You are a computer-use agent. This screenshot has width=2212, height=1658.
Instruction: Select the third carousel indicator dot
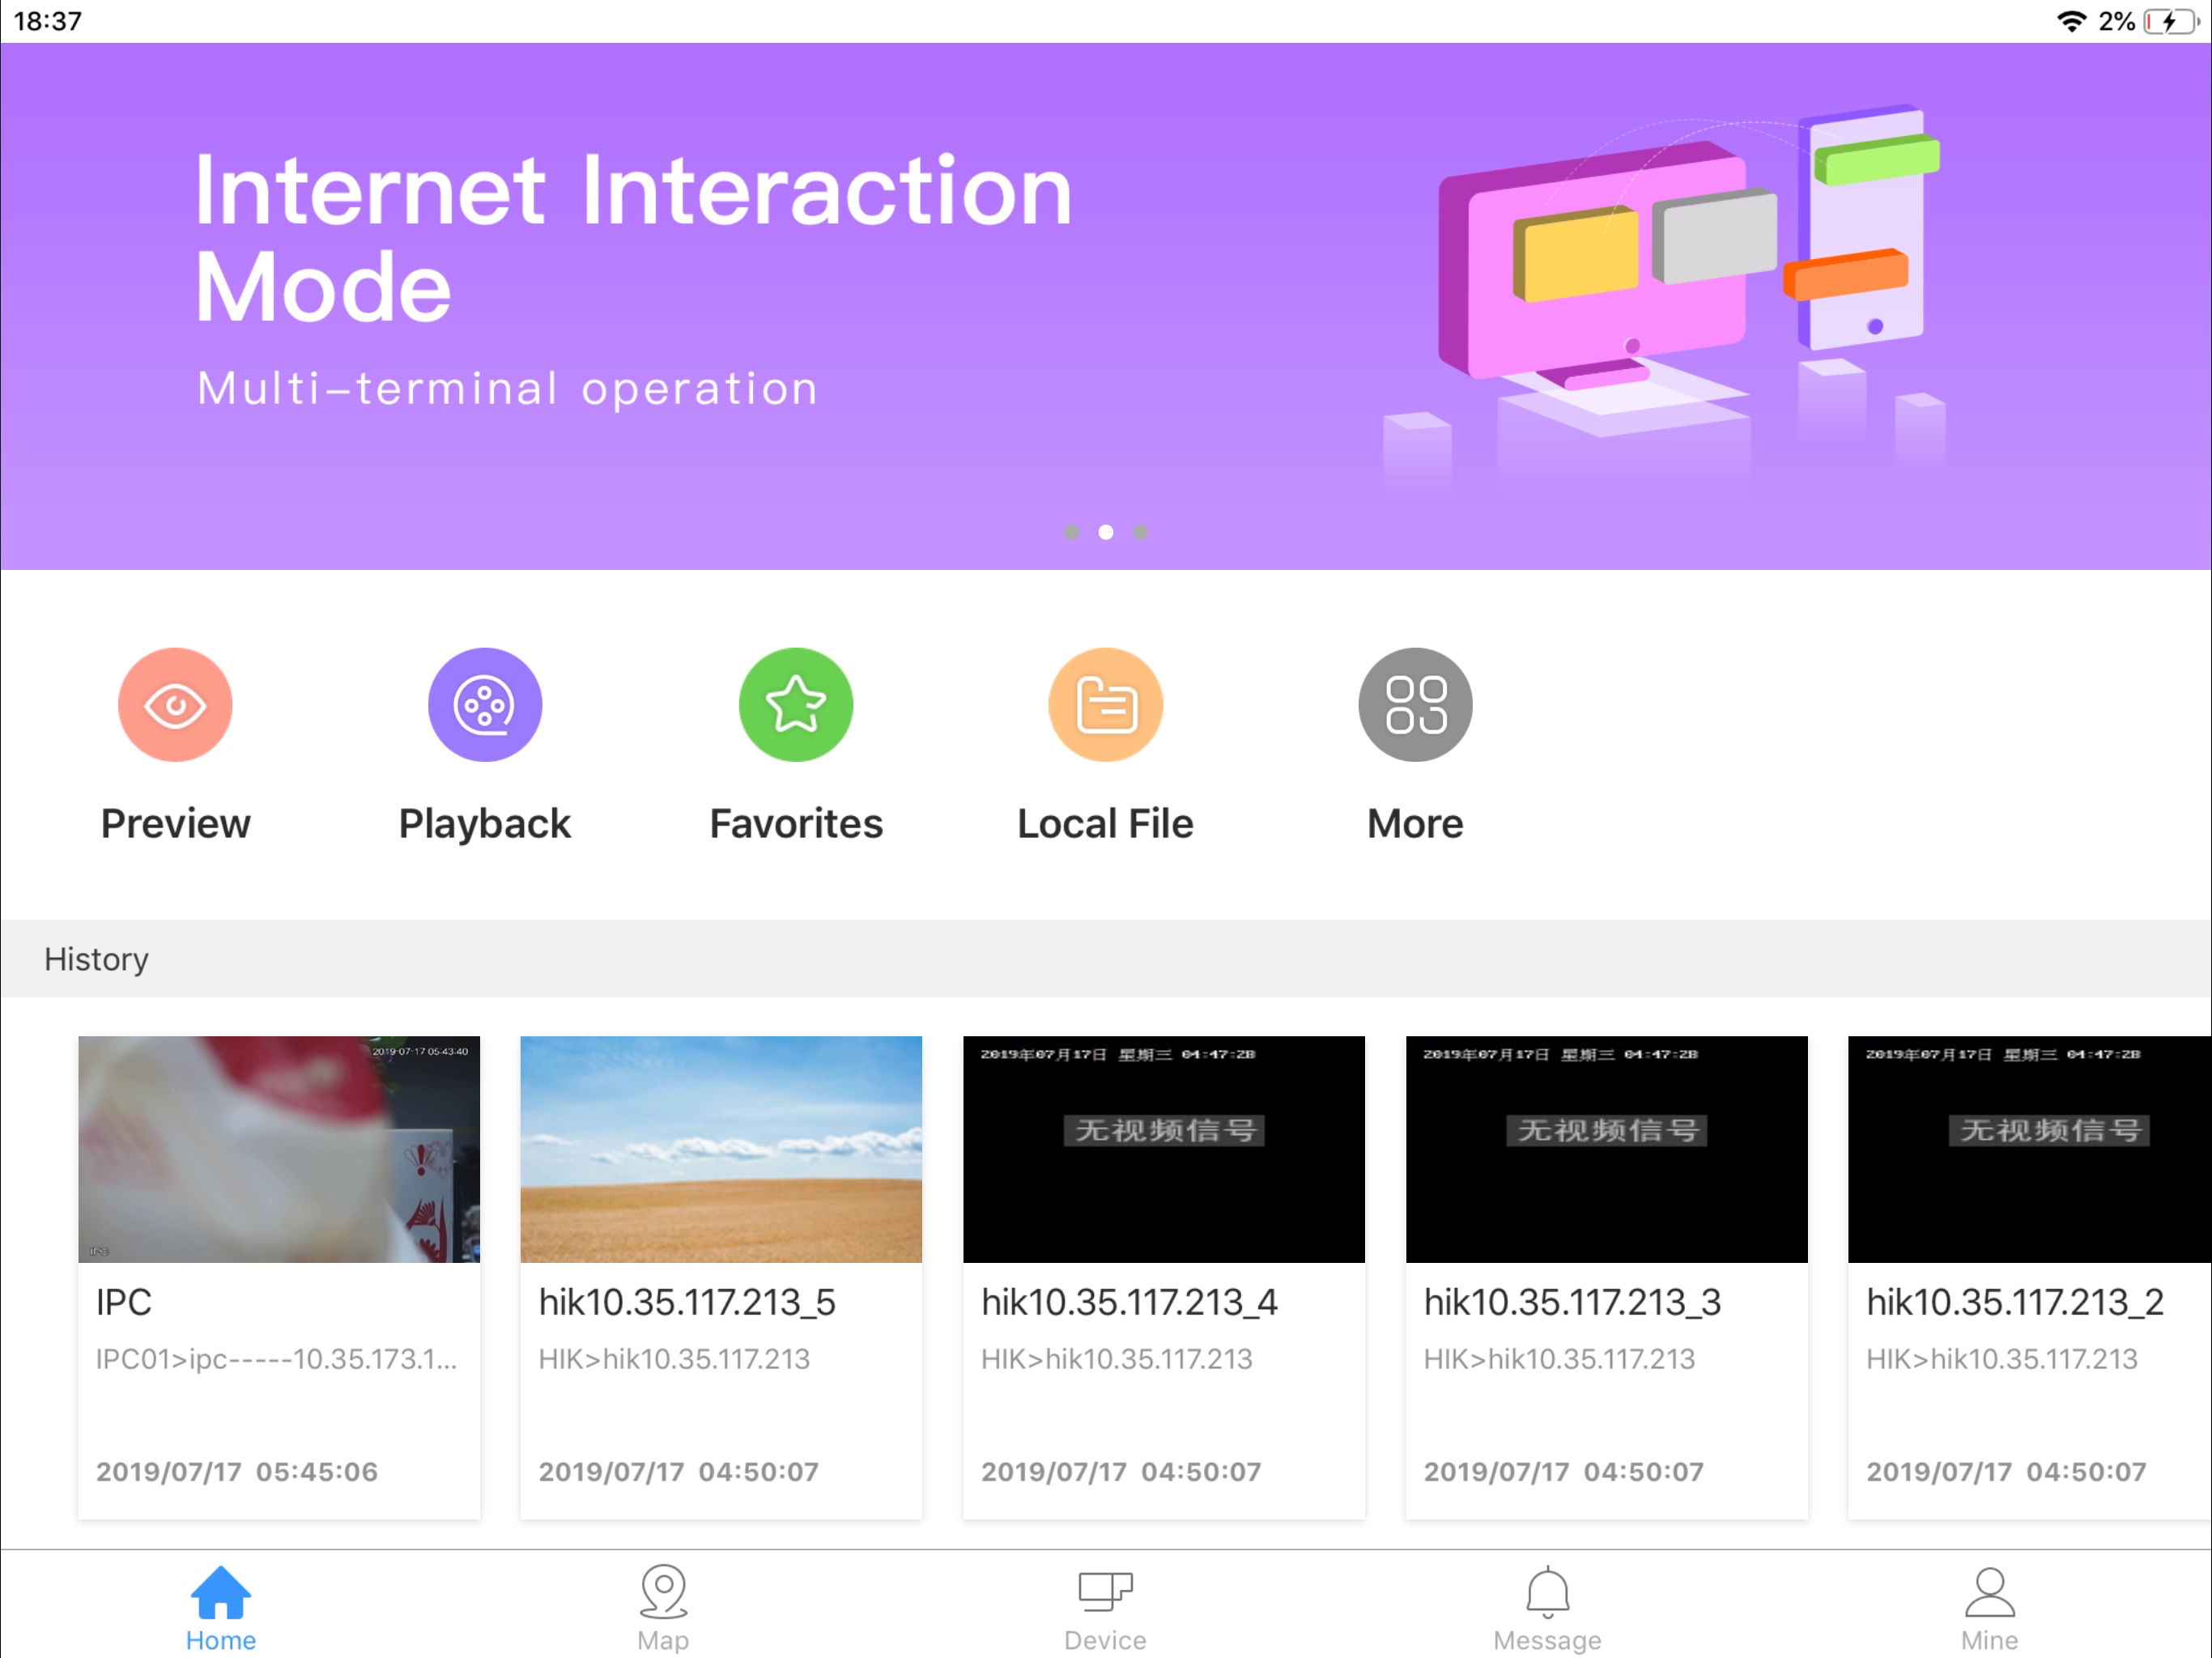1140,533
